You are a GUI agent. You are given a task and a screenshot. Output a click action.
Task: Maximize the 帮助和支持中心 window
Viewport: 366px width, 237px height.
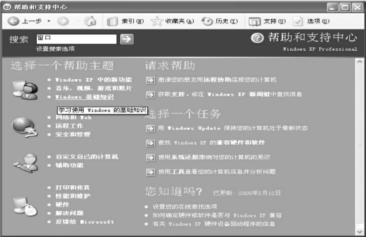coord(345,7)
